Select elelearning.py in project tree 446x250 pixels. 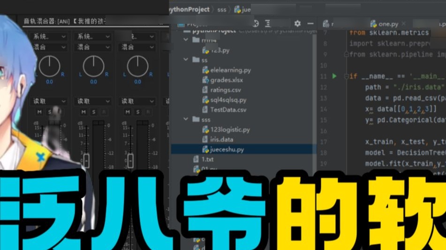point(230,70)
